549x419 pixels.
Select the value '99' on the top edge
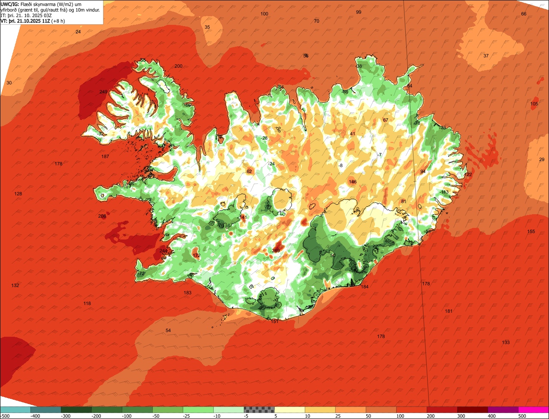point(359,12)
